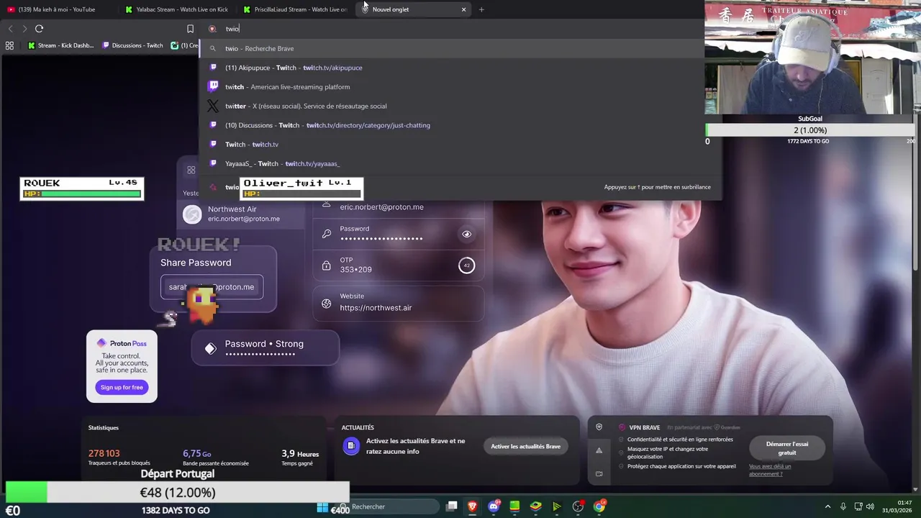Click the Brave news document icon
This screenshot has height=518, width=921.
(x=350, y=446)
